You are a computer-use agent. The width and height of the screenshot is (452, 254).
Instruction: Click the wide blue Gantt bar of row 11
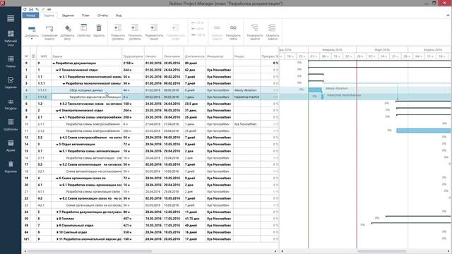(x=423, y=131)
